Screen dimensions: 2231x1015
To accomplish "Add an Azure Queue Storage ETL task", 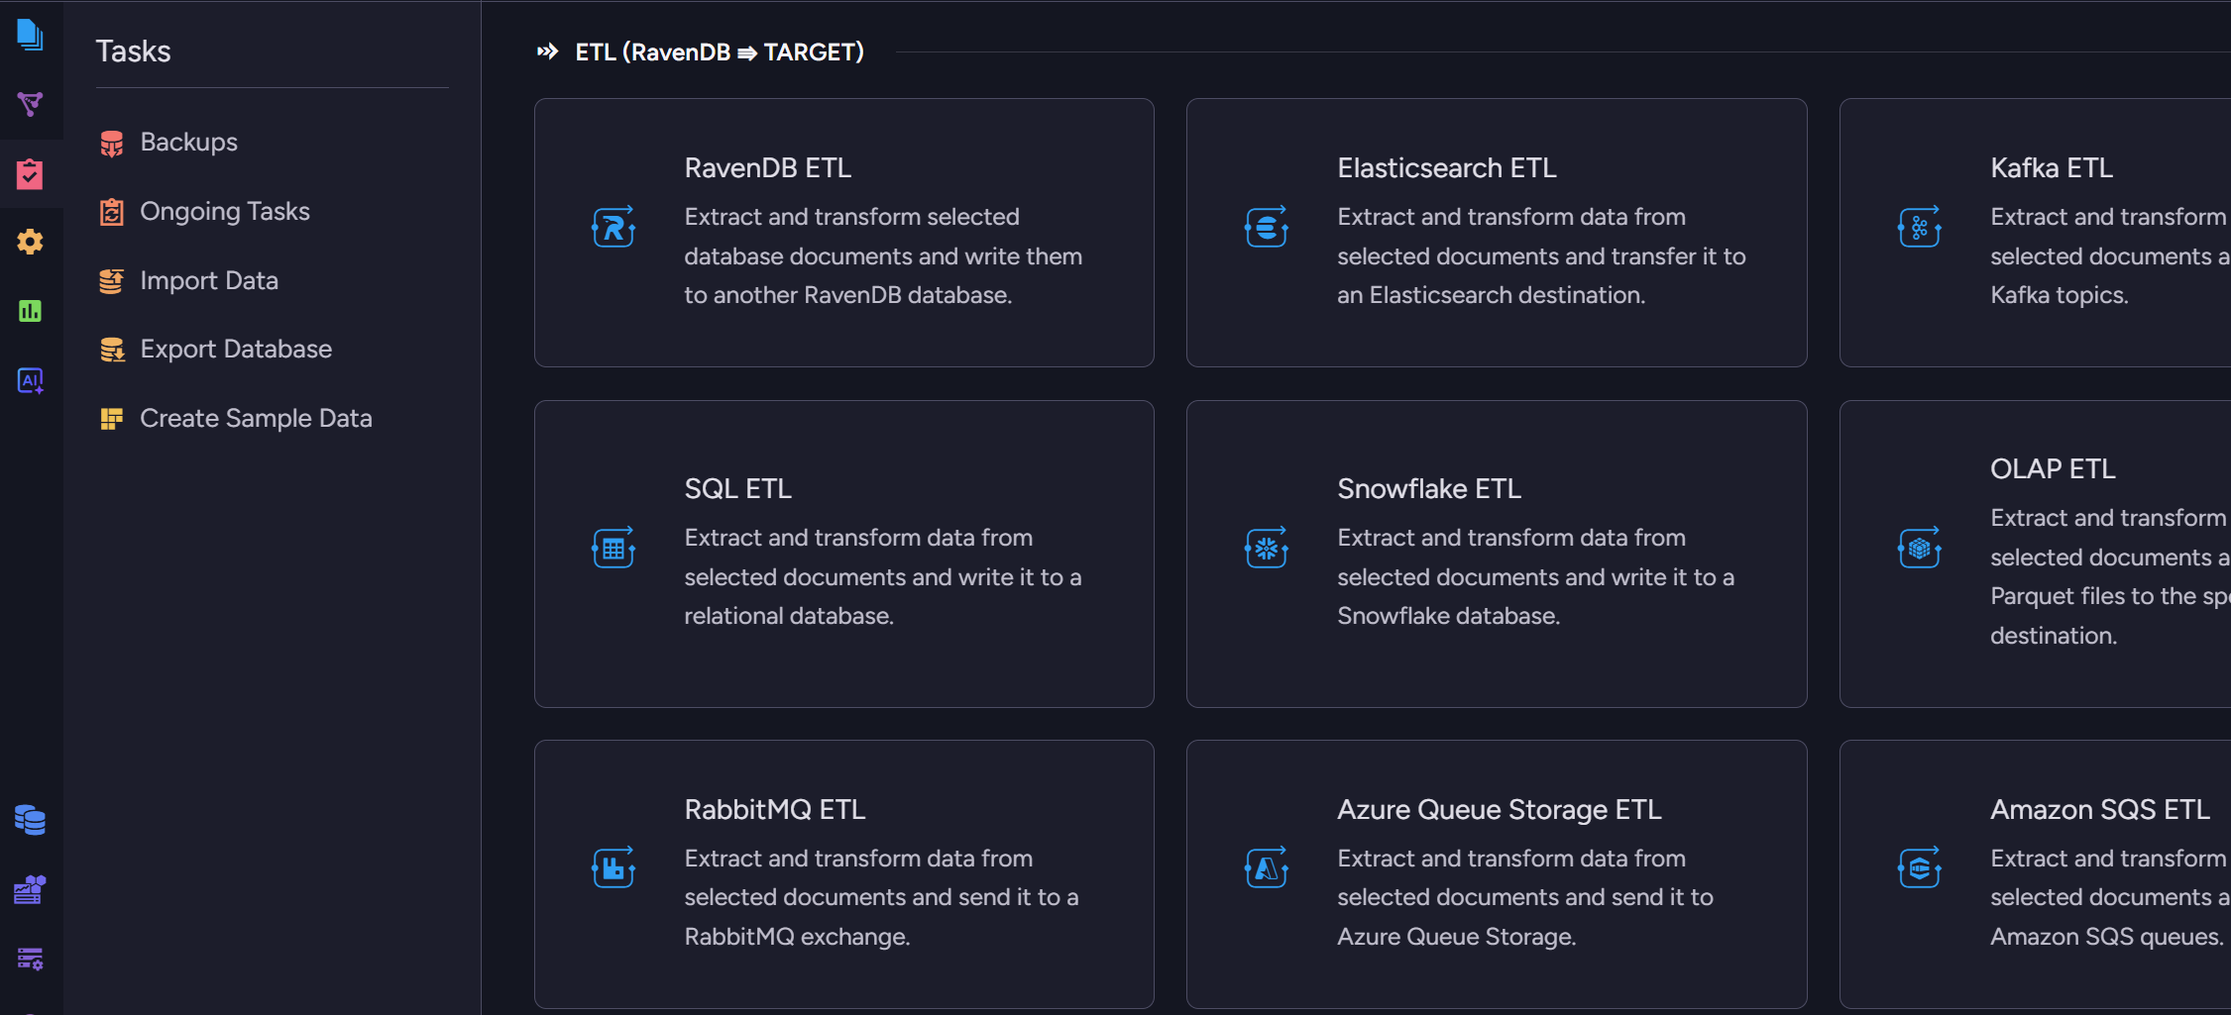I will tap(1496, 873).
